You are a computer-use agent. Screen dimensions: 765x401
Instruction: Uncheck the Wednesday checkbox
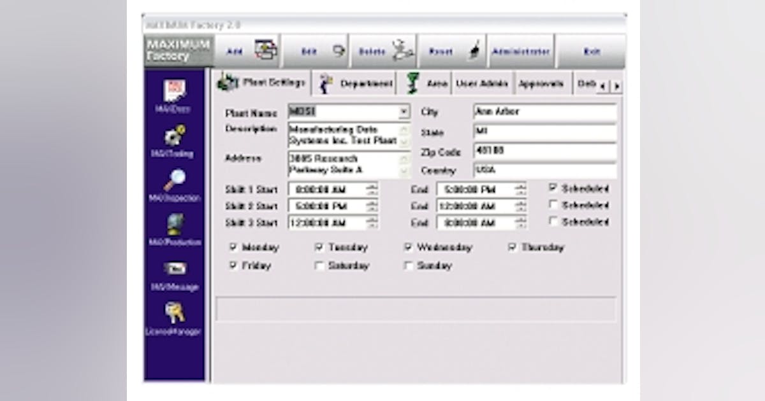(x=409, y=247)
